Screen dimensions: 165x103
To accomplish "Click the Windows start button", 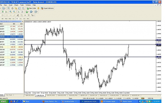I will 4,101.
